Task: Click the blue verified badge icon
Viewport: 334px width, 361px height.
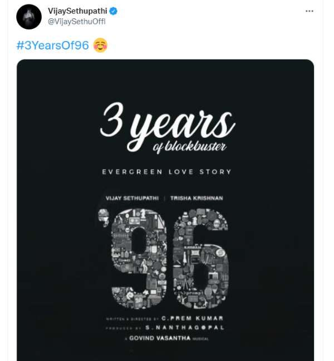Action: 113,11
